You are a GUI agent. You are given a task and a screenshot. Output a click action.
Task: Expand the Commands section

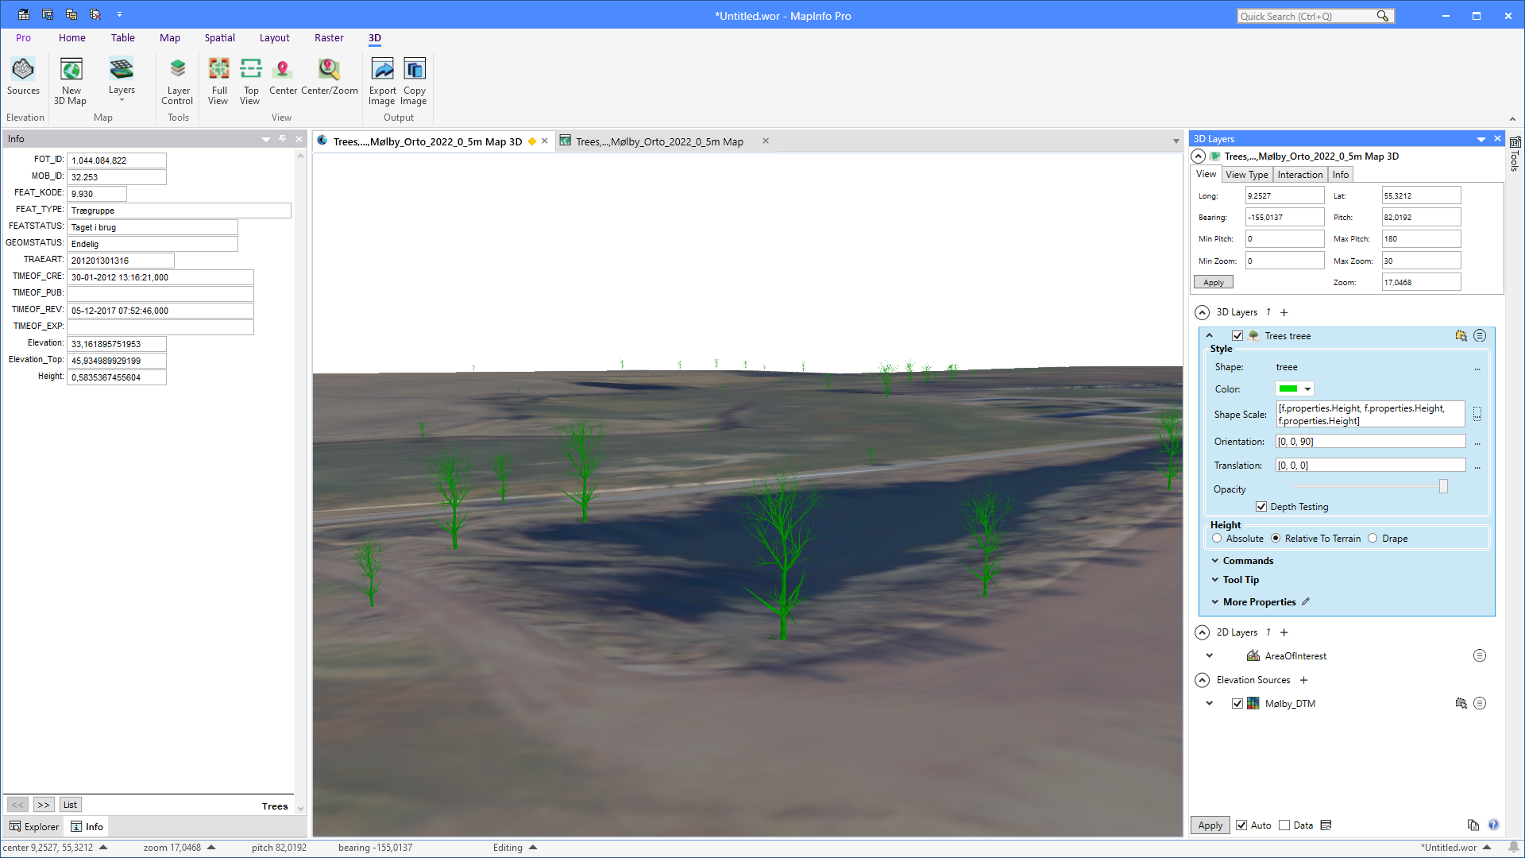point(1215,560)
